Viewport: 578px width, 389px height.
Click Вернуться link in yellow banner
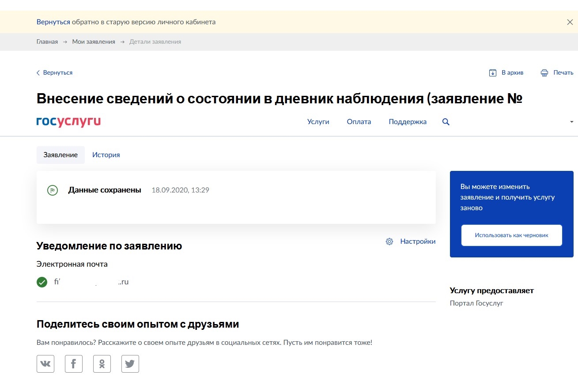[53, 22]
